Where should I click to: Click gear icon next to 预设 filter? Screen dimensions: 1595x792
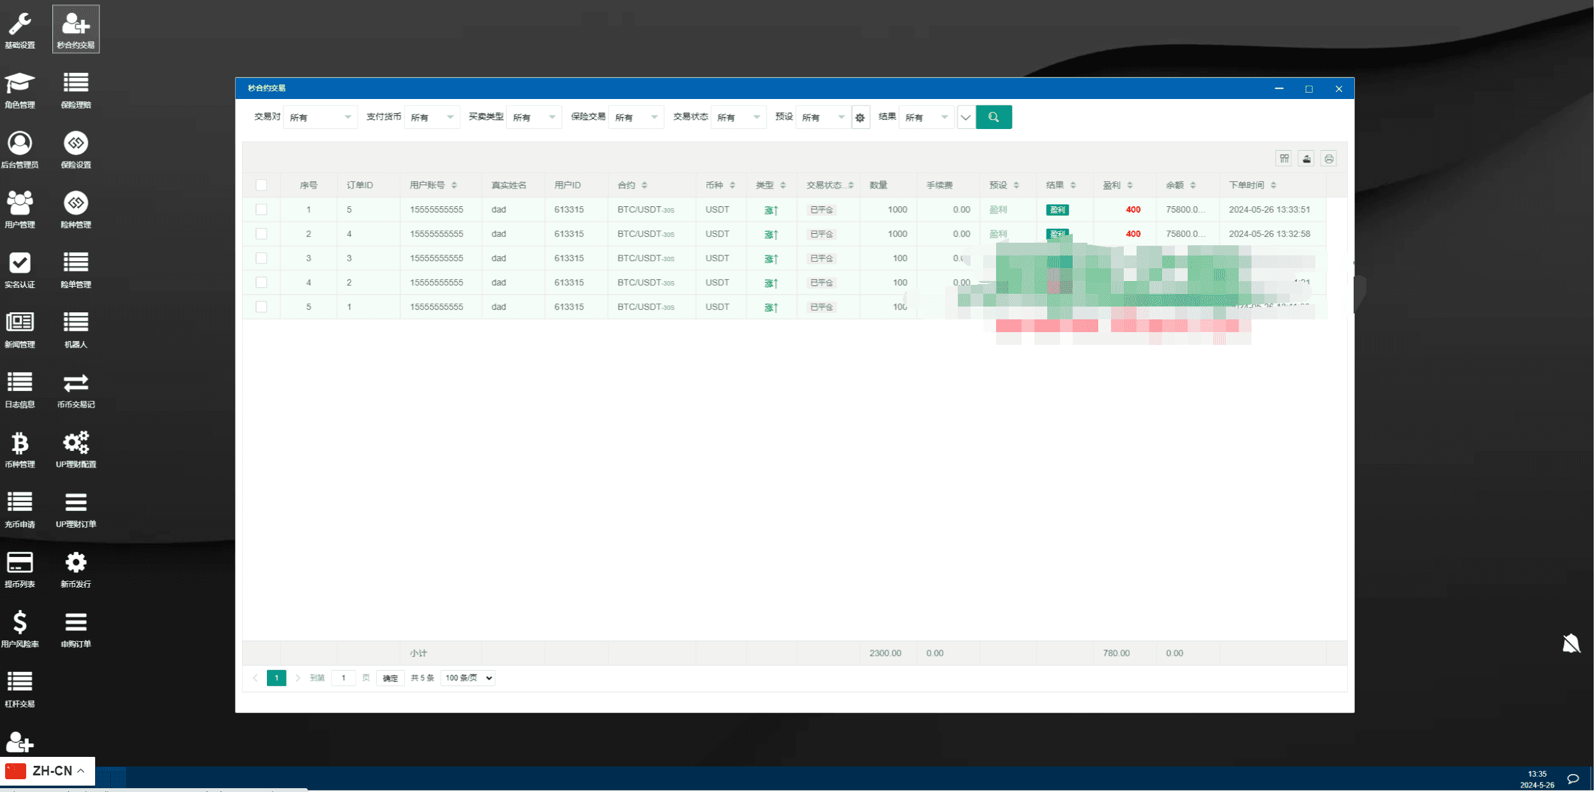click(x=860, y=118)
